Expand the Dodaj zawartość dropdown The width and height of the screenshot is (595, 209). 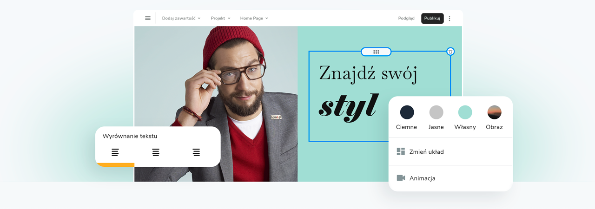[x=181, y=18]
